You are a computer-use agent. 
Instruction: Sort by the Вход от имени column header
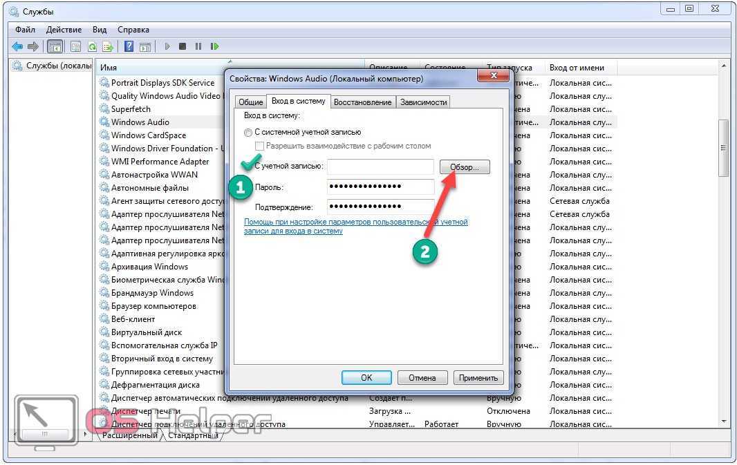pyautogui.click(x=581, y=68)
